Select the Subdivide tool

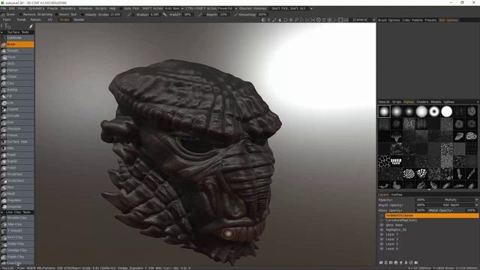pos(17,37)
